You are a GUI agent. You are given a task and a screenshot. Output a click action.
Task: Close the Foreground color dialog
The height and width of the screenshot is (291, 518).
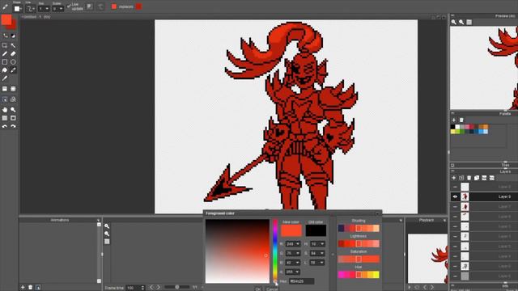[378, 213]
